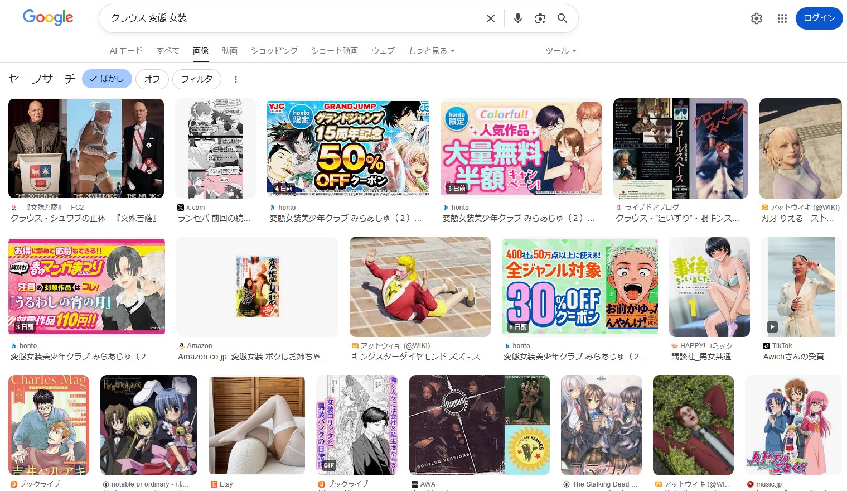
Task: Click the Google logo
Action: (48, 18)
